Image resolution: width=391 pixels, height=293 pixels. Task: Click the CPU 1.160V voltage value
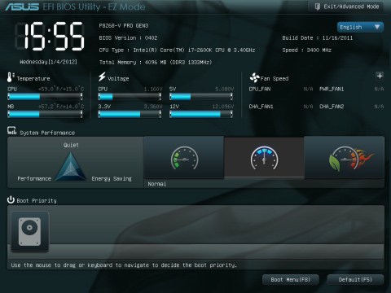click(153, 89)
